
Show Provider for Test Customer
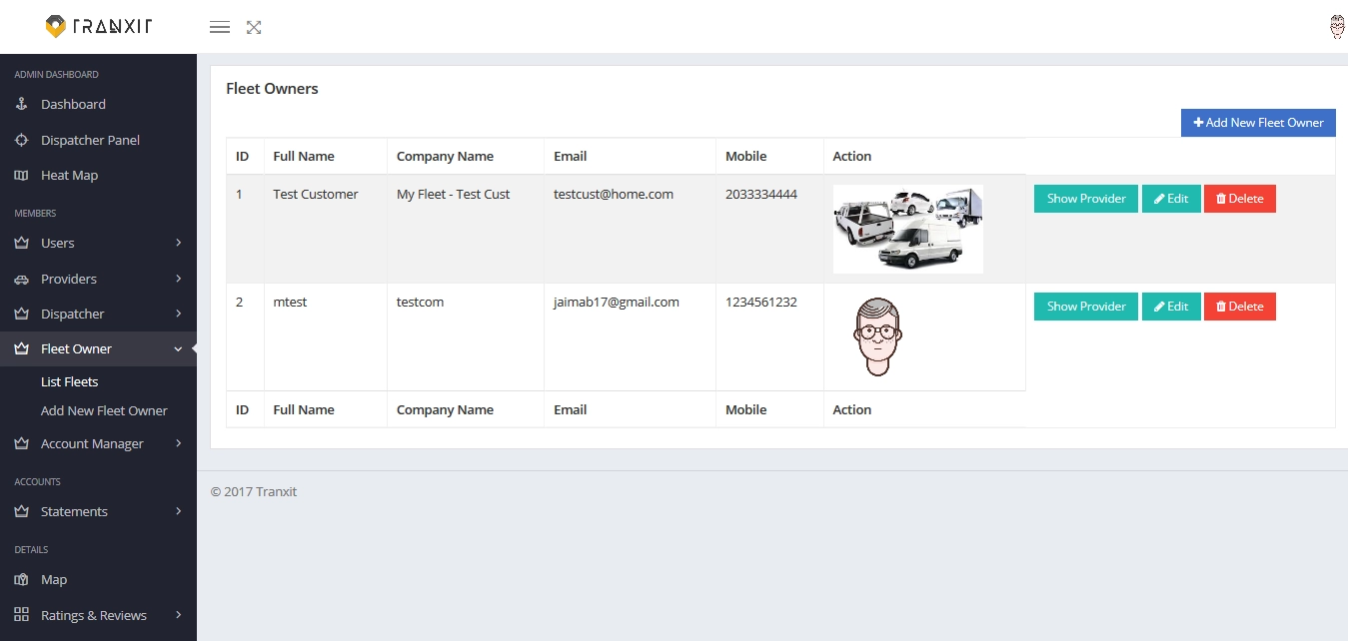pos(1085,199)
